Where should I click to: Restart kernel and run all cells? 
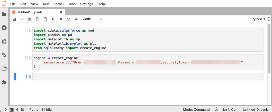76,19
